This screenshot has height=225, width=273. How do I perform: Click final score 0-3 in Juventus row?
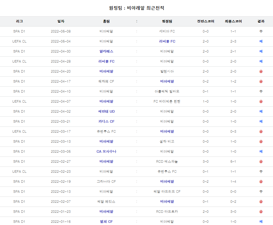point(233,131)
